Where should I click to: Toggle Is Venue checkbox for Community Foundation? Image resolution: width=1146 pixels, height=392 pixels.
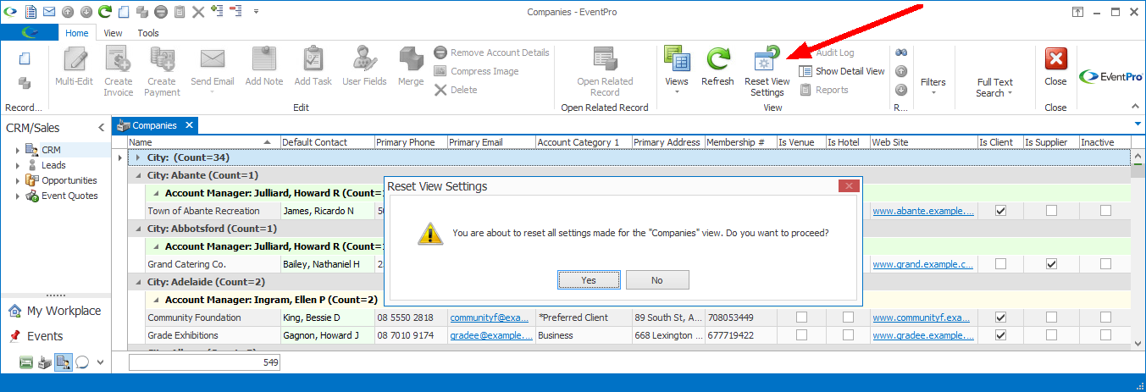[x=801, y=317]
